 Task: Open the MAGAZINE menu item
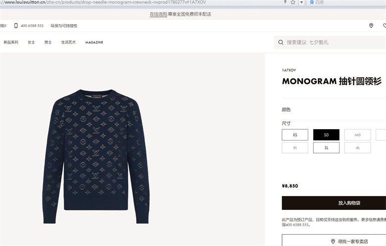(x=94, y=43)
